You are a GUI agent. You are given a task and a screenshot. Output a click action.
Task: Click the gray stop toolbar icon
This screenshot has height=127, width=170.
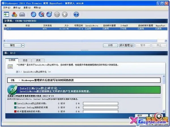65,14
